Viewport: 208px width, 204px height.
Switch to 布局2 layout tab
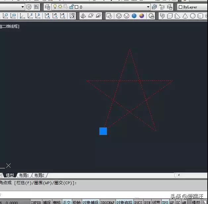coord(39,175)
